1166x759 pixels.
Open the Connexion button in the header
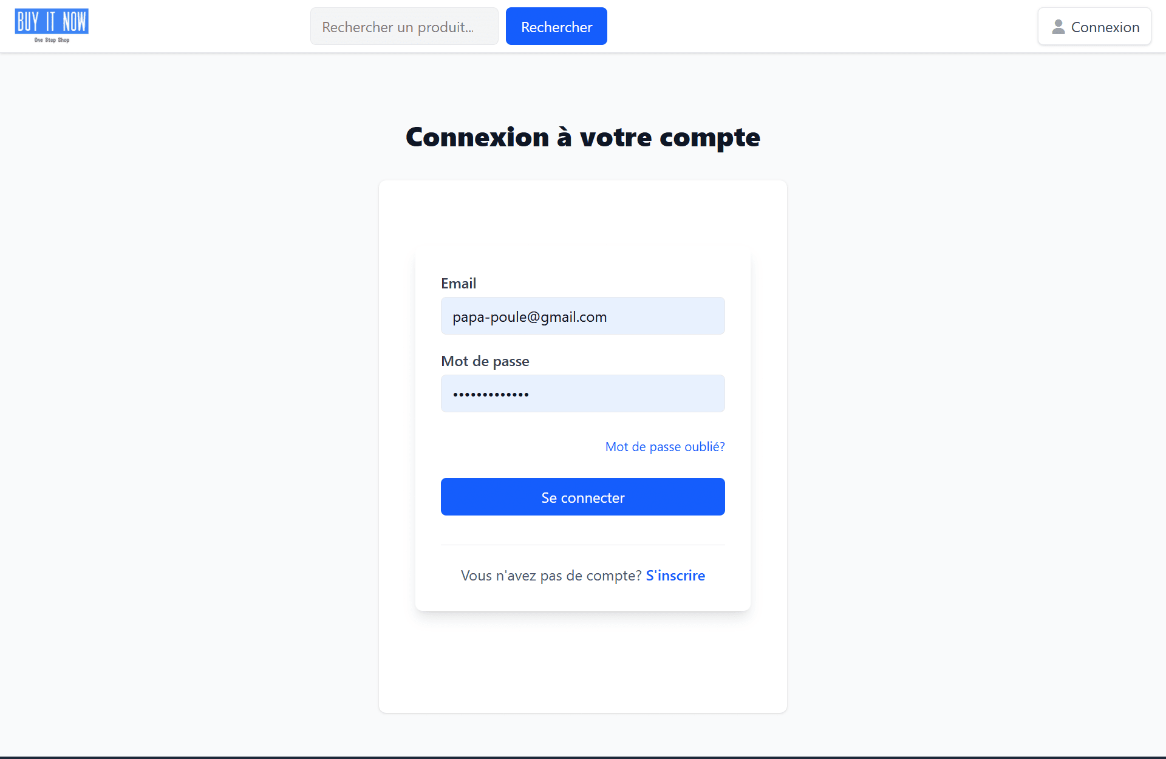pyautogui.click(x=1094, y=27)
